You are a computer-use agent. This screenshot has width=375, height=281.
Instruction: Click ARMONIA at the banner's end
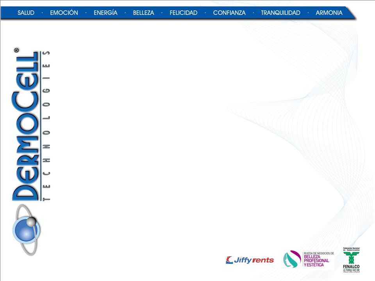pyautogui.click(x=329, y=12)
